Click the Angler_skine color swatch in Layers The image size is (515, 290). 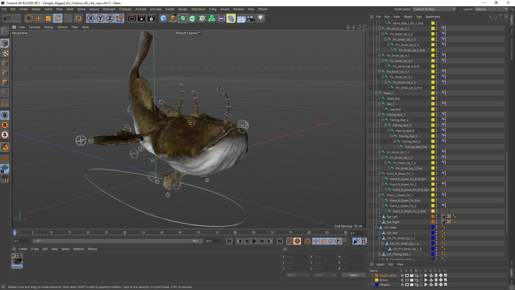click(376, 275)
